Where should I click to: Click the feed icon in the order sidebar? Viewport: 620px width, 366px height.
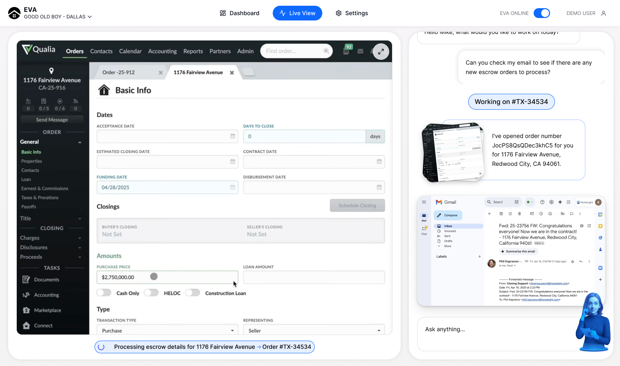pyautogui.click(x=76, y=101)
